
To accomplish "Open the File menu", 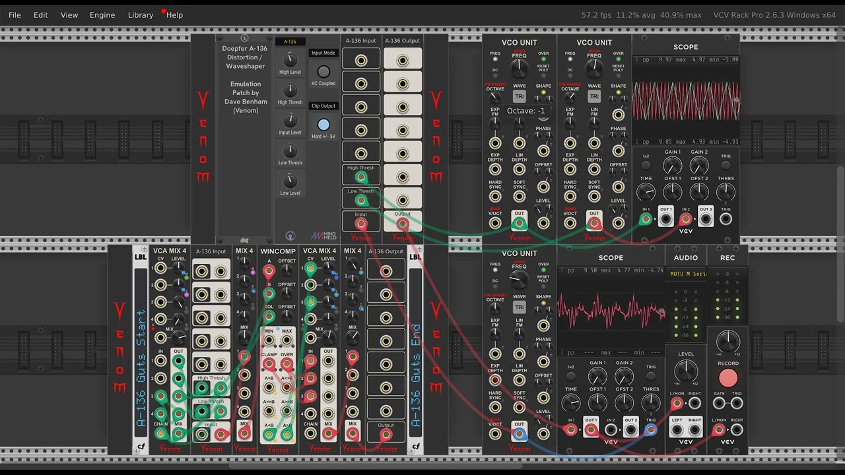I will 15,15.
